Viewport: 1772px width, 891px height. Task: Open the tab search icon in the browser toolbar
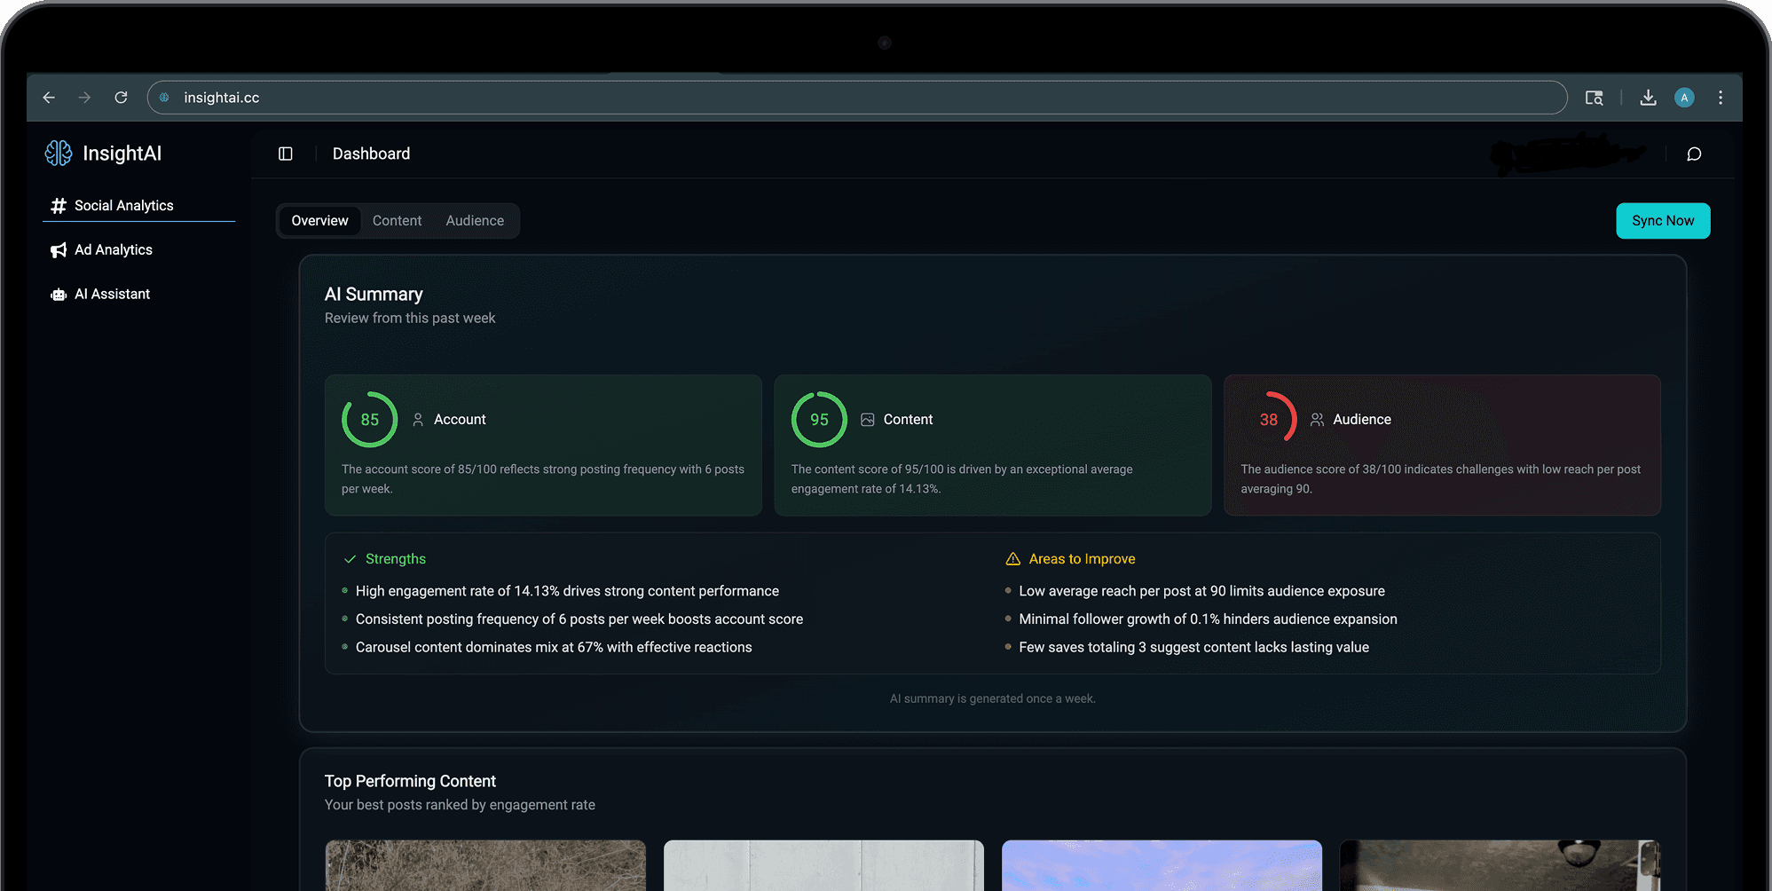coord(1595,98)
